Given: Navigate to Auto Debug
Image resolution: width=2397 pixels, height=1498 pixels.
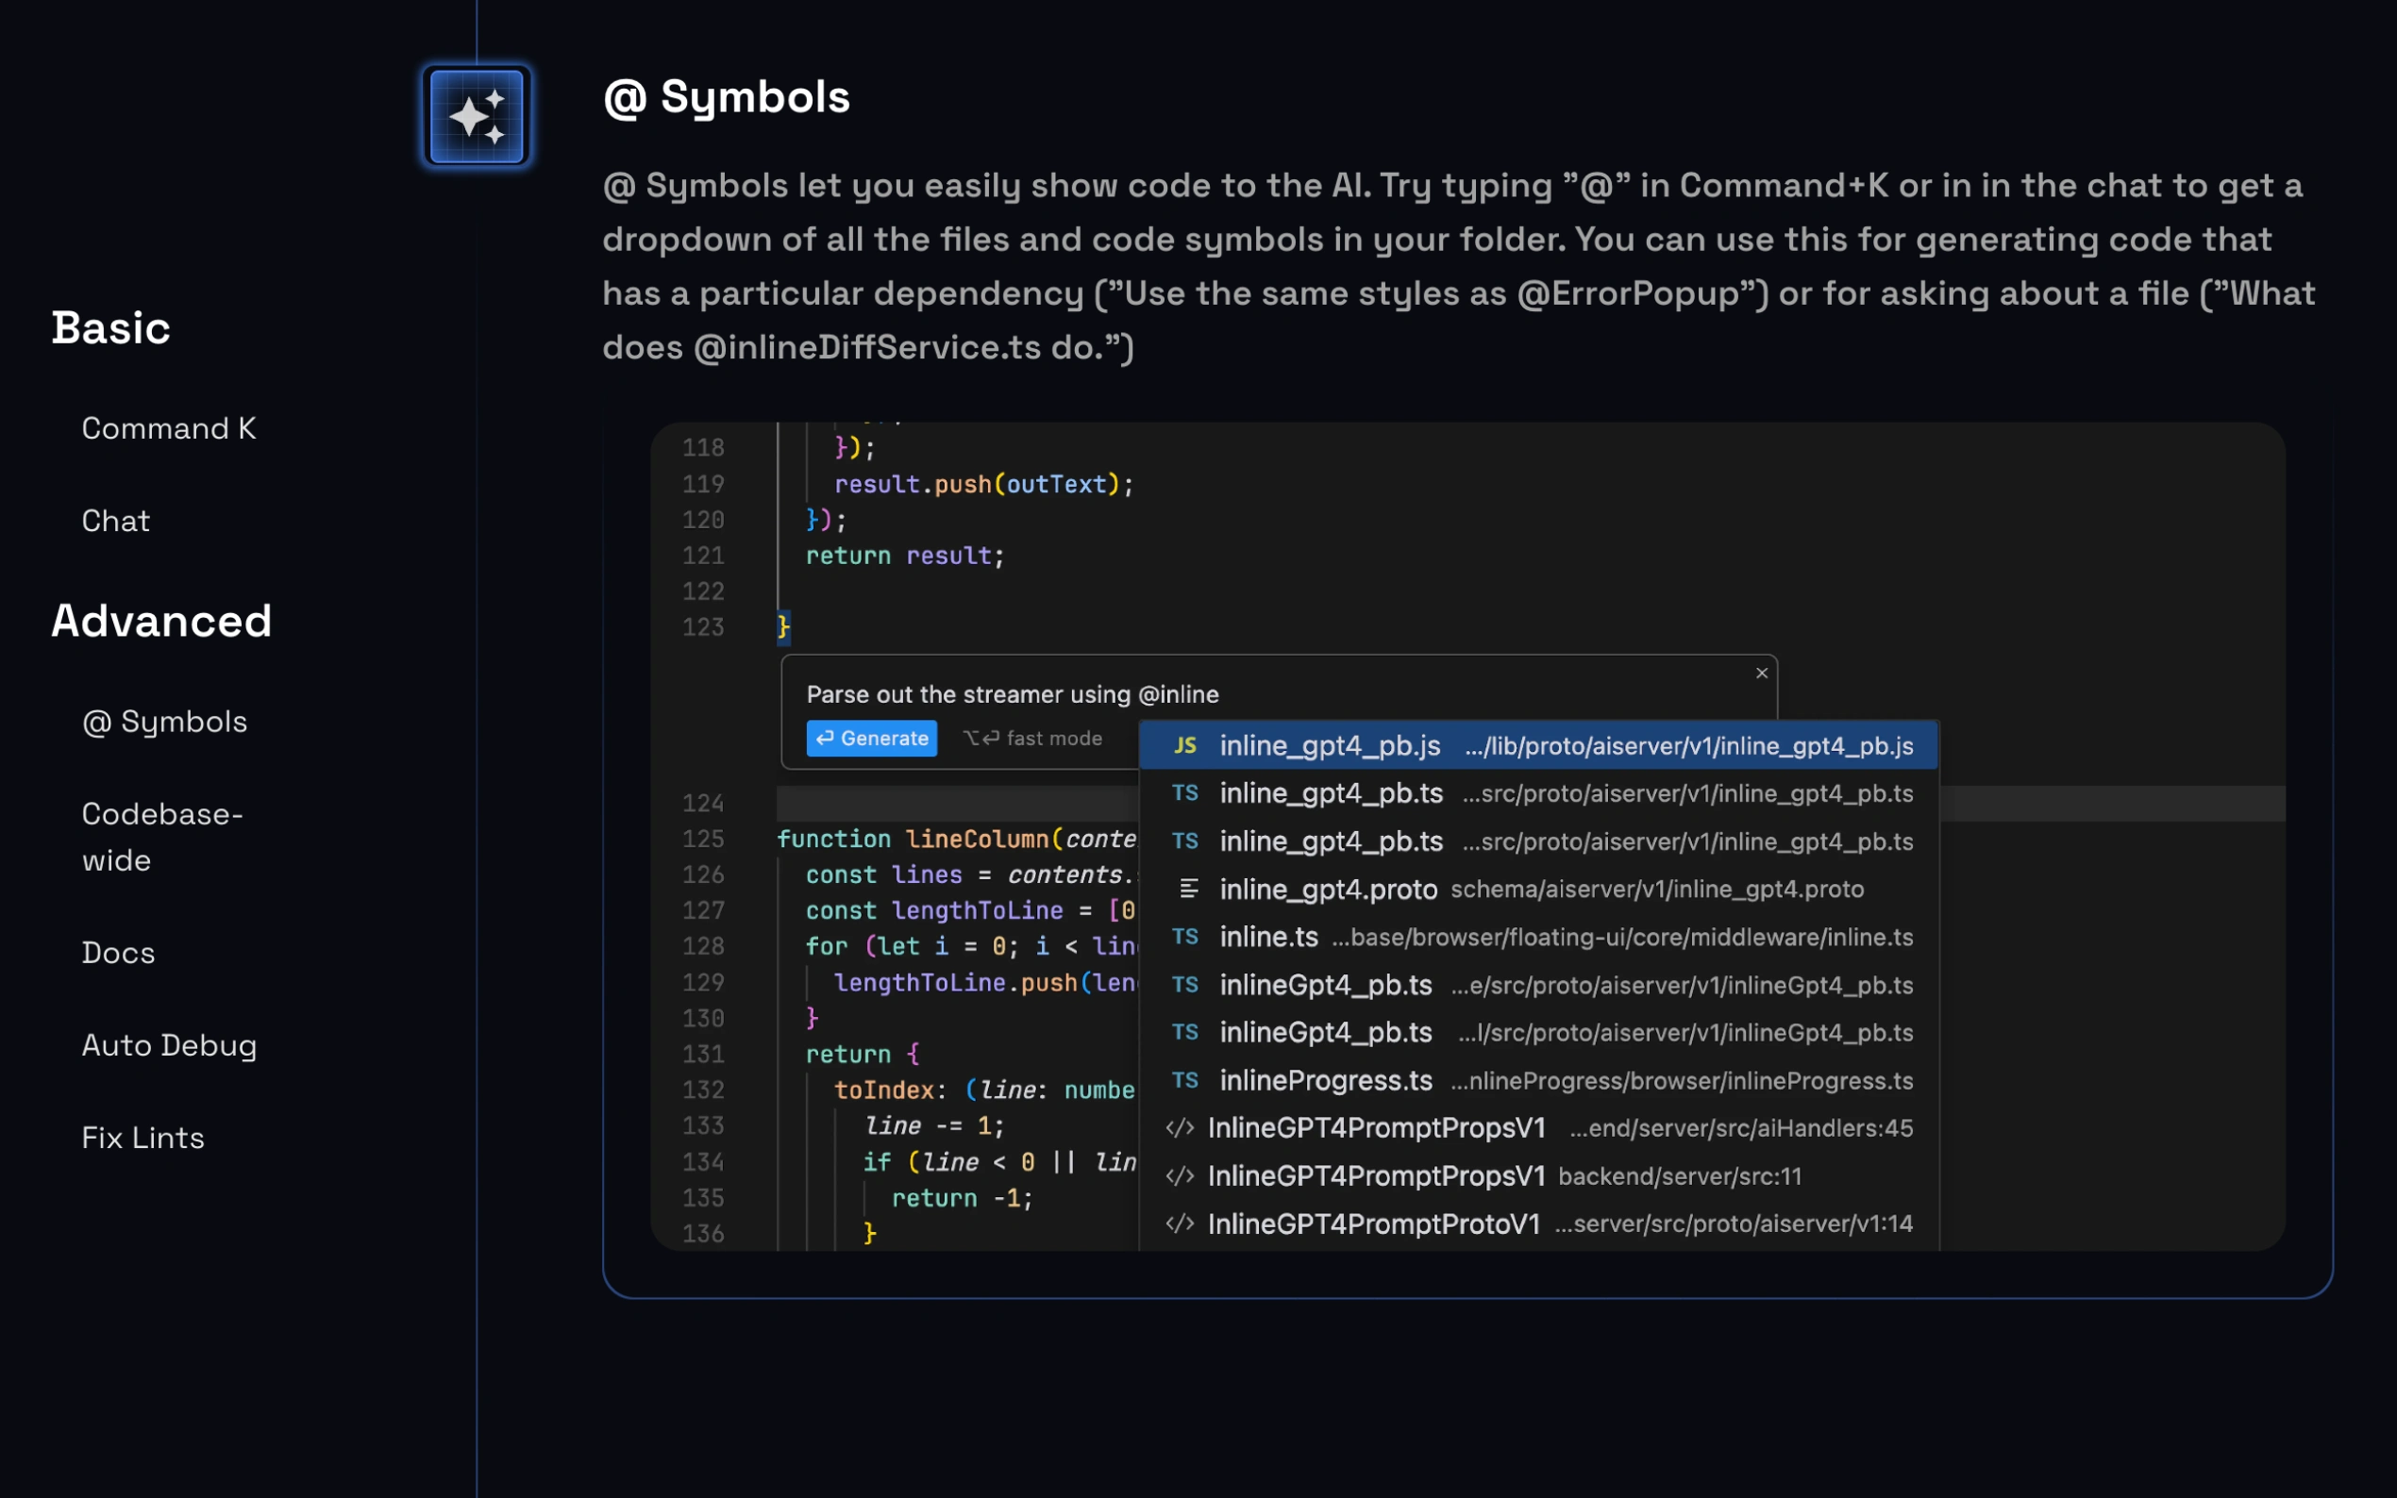Looking at the screenshot, I should (169, 1046).
